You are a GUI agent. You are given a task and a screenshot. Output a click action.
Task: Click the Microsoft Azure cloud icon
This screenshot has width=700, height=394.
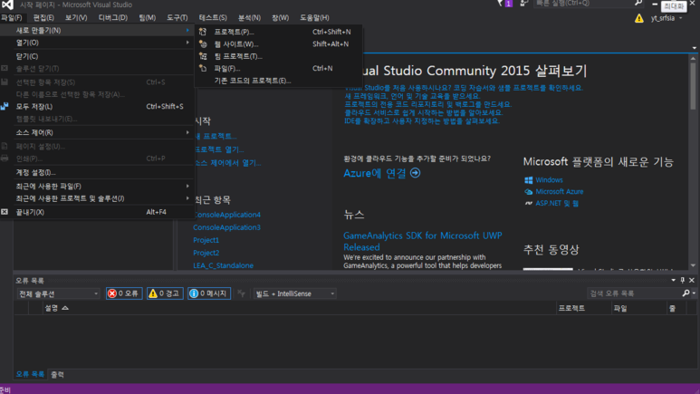click(529, 192)
